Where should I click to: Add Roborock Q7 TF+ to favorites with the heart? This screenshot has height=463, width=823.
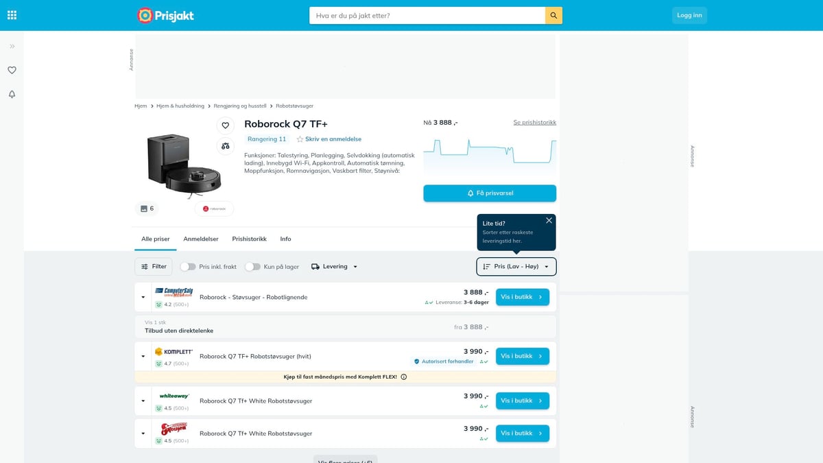click(226, 126)
